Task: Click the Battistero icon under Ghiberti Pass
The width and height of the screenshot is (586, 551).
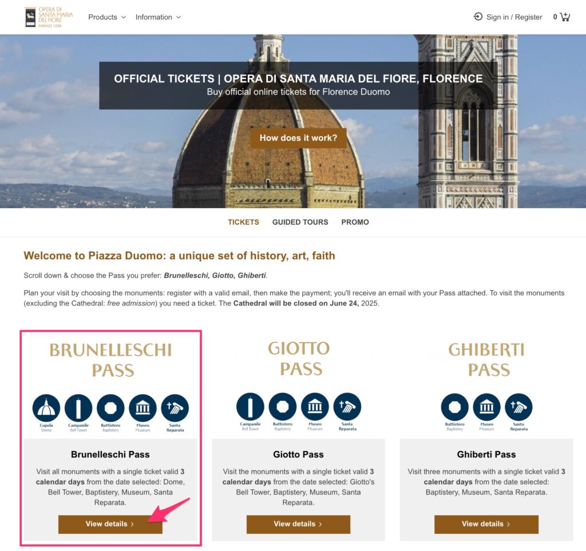Action: click(x=454, y=407)
